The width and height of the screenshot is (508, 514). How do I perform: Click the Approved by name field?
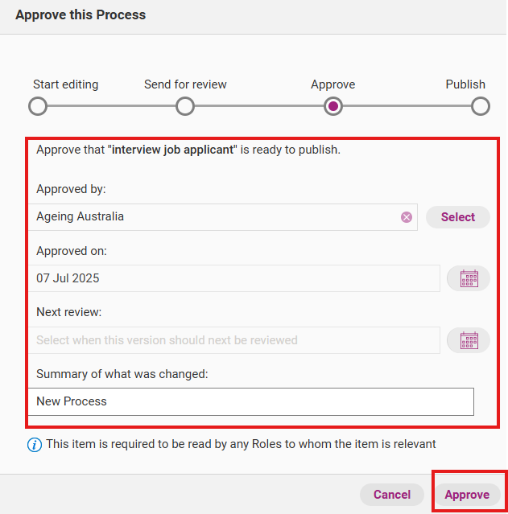click(x=213, y=217)
